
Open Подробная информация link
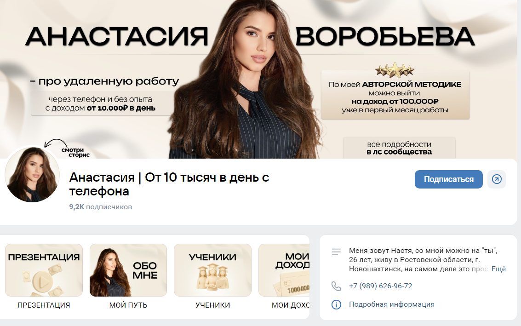391,304
